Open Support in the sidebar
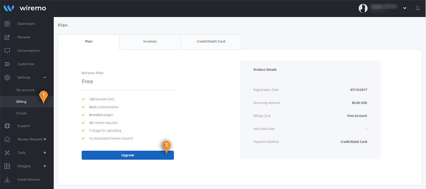 pos(24,126)
